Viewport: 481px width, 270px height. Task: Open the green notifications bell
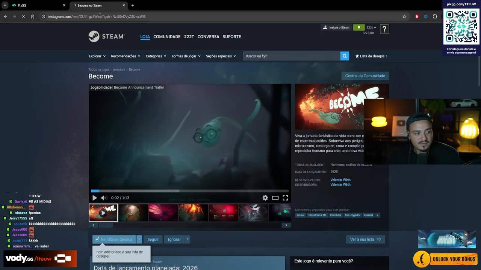tap(359, 27)
